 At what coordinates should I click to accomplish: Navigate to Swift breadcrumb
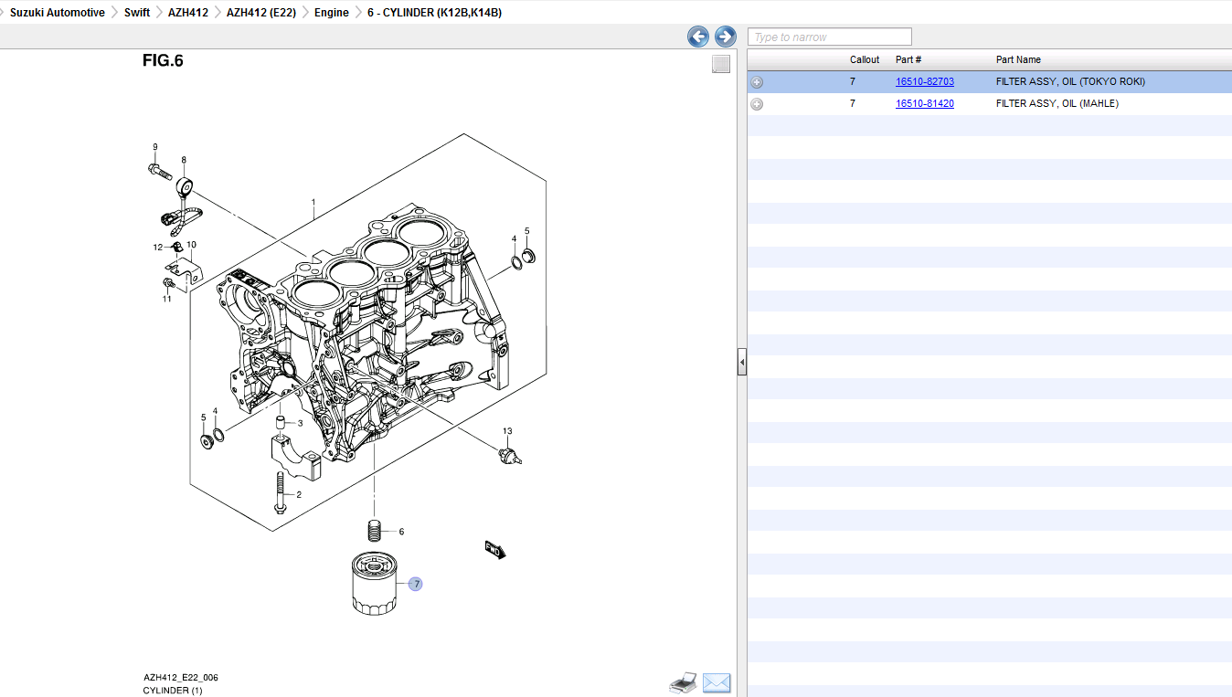pyautogui.click(x=137, y=13)
